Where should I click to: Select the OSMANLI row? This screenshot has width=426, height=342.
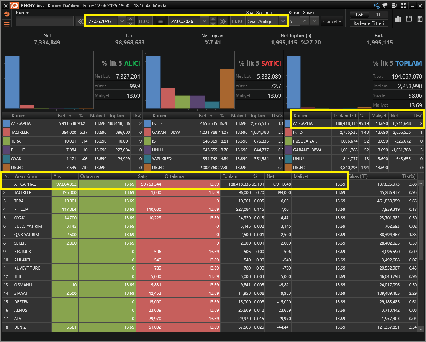[x=210, y=285]
